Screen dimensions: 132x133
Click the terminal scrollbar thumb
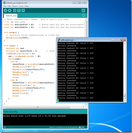[x=125, y=96]
